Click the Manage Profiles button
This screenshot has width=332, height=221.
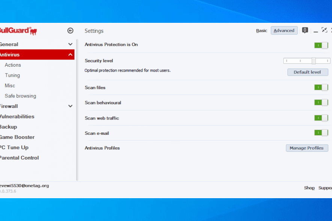307,148
